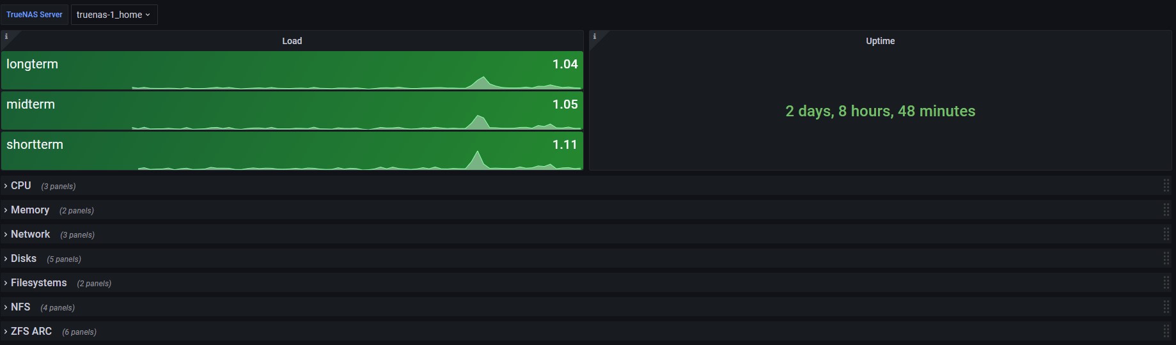Click the Filesystems row drag handle icon
The width and height of the screenshot is (1176, 345).
coord(1166,283)
